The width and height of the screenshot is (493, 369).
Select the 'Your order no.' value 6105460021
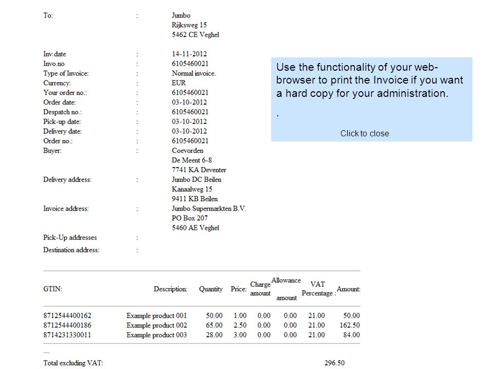click(x=190, y=93)
